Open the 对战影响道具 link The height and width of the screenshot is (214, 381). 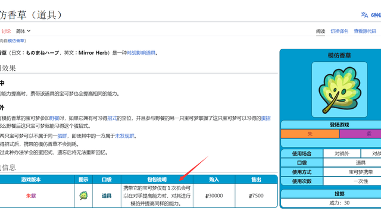[141, 53]
